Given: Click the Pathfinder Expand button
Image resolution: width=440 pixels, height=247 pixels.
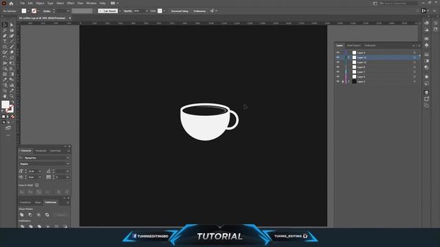Looking at the screenshot, I should 60,215.
